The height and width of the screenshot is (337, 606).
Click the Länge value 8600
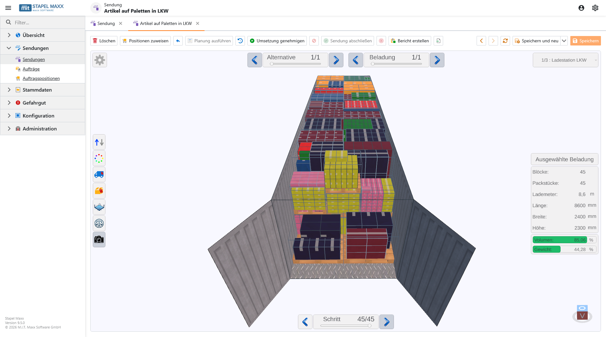[580, 205]
